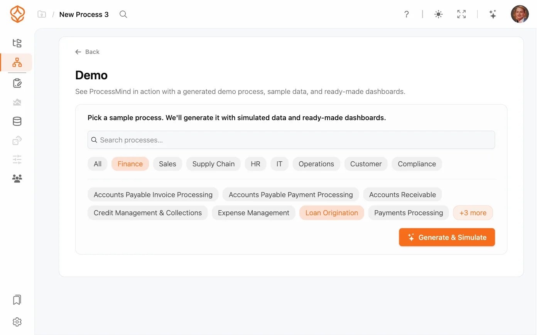Open the dashboards chart sidebar icon
Image resolution: width=537 pixels, height=335 pixels.
17,102
